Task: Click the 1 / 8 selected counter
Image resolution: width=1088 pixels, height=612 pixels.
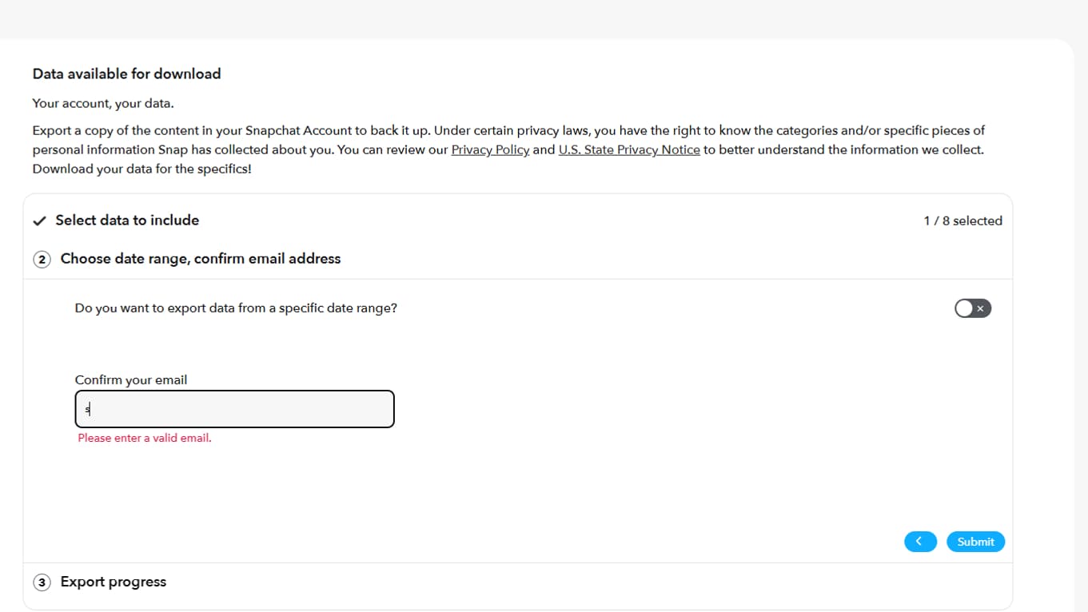Action: click(x=962, y=221)
